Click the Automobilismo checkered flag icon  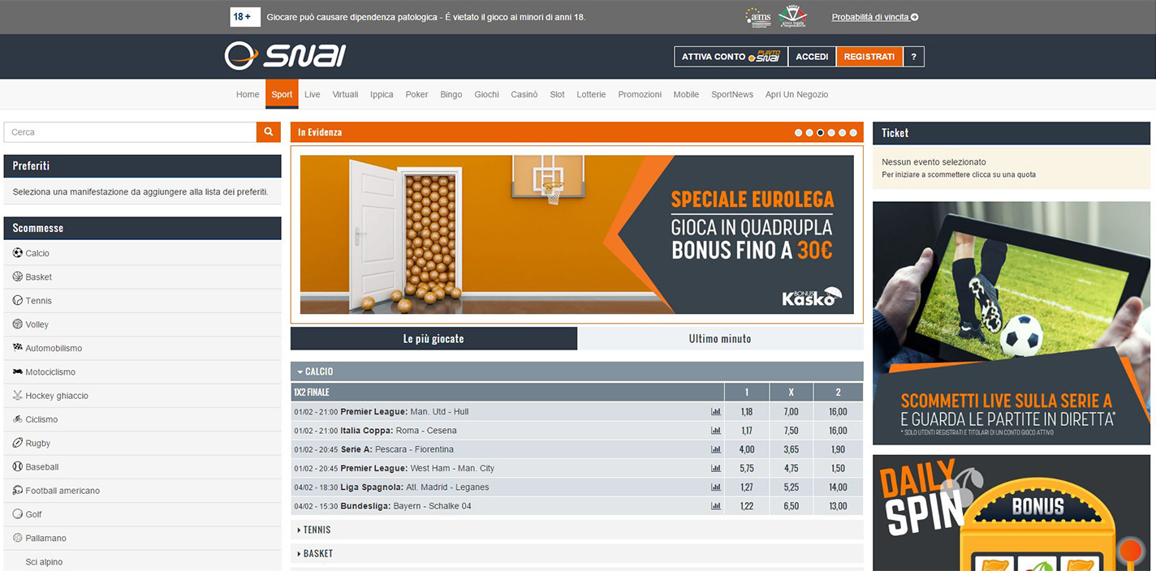tap(18, 347)
